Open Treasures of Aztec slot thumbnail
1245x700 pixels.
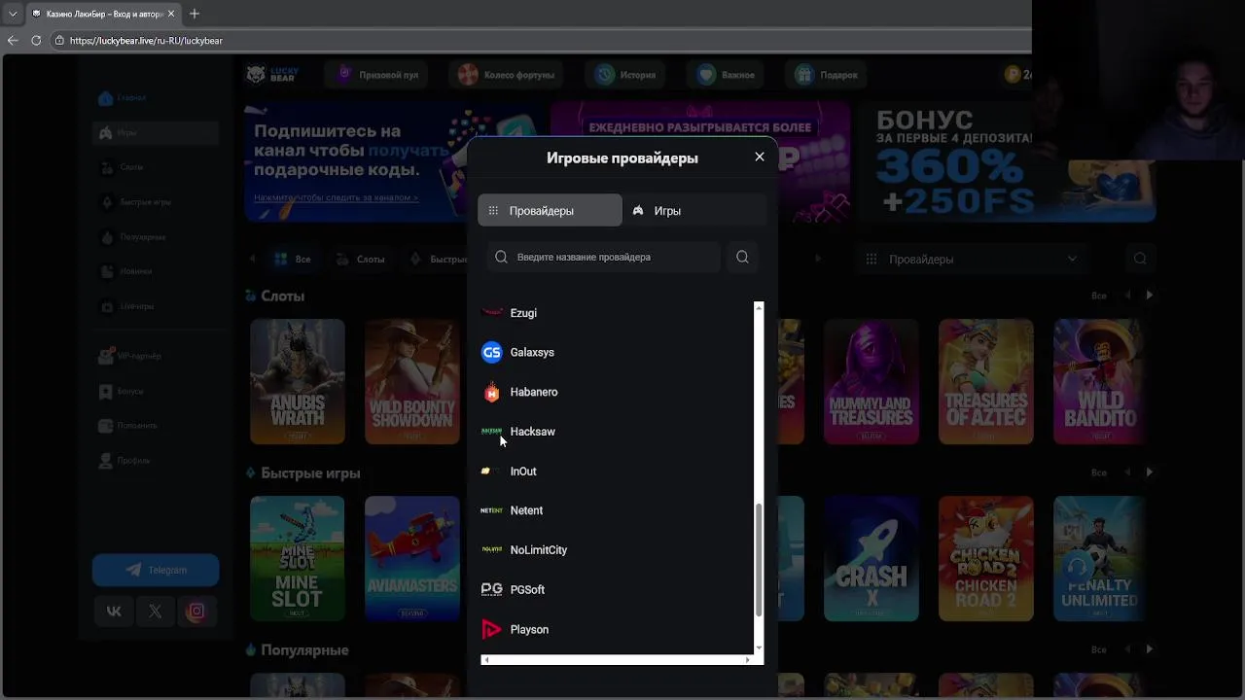[x=985, y=381]
